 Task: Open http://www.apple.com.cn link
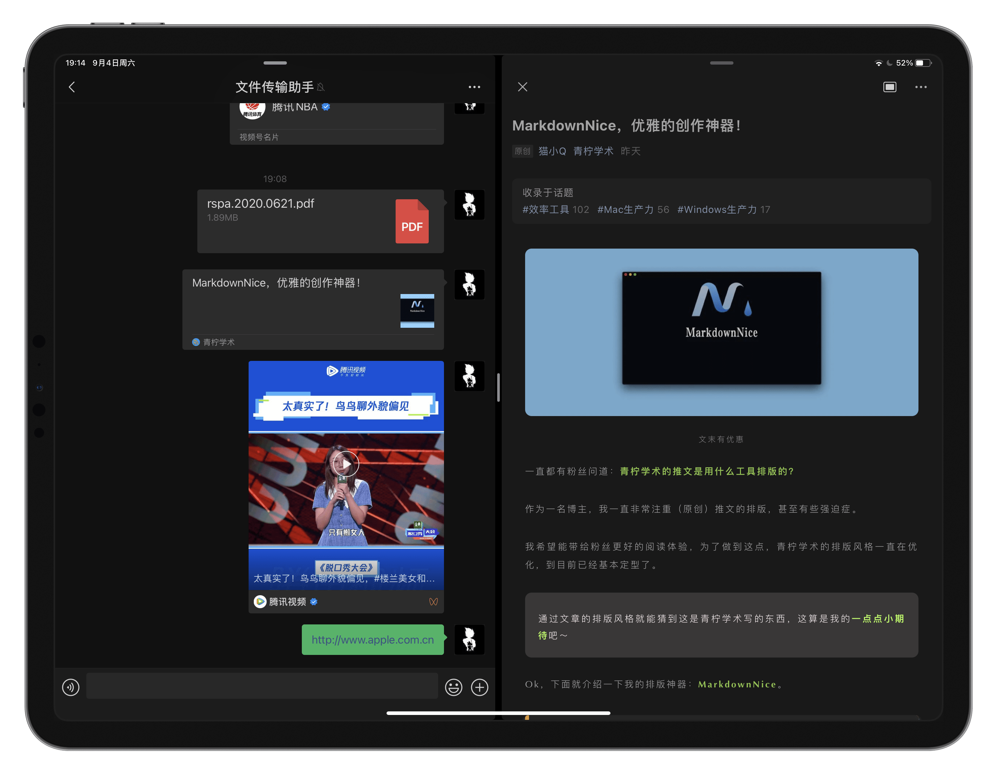[x=373, y=639]
